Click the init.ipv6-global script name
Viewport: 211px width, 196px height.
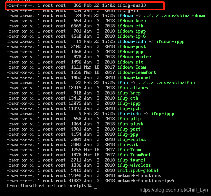point(138,171)
